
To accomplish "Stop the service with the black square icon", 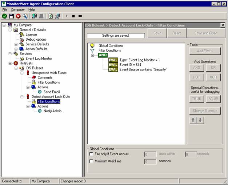I will pos(73,16).
